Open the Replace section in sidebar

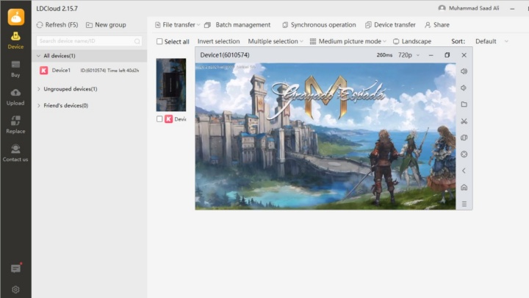pos(15,125)
